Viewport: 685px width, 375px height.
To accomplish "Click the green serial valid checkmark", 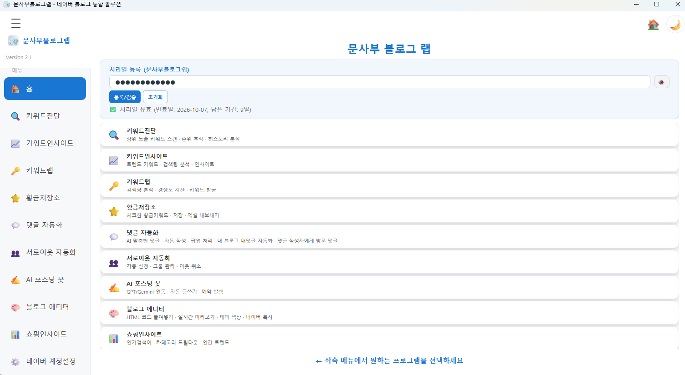I will click(113, 110).
